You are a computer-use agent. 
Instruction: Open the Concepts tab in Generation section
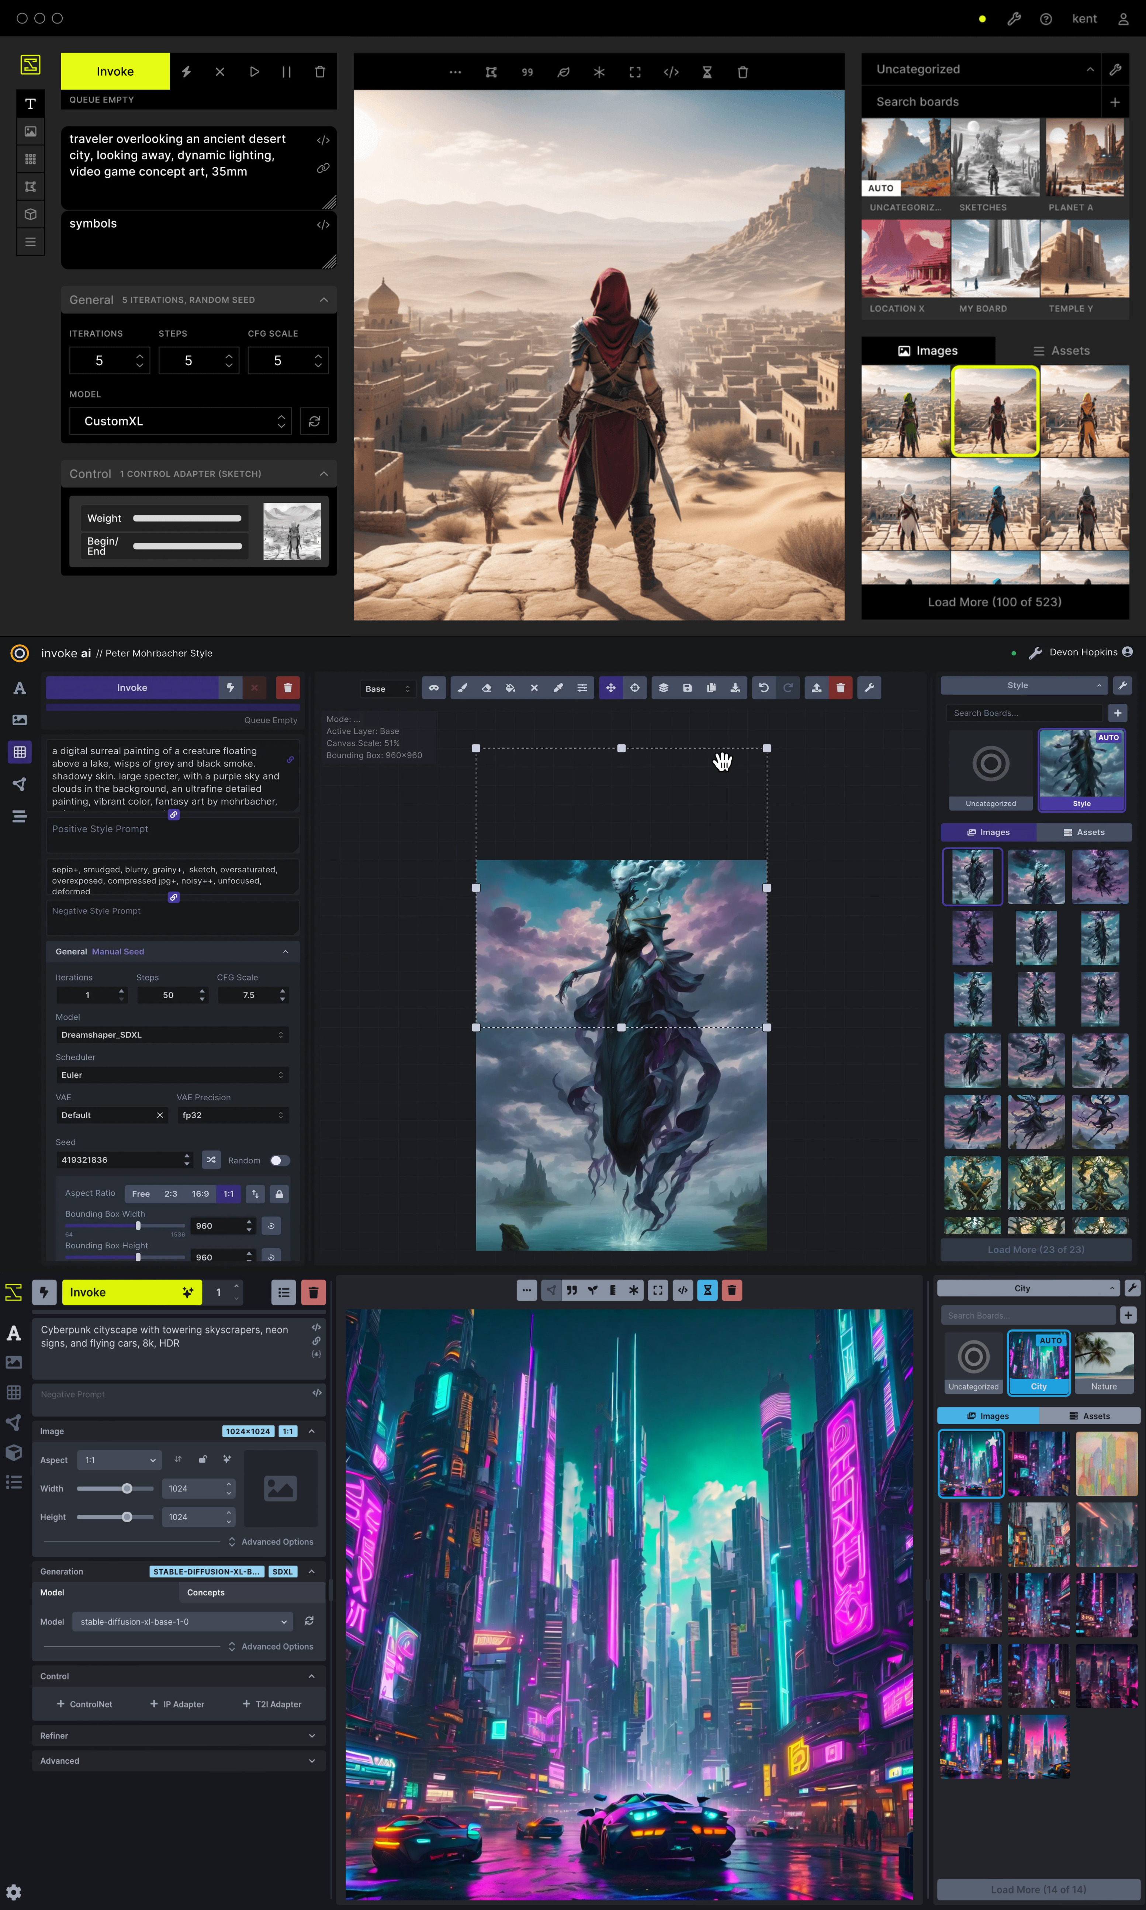pyautogui.click(x=205, y=1592)
